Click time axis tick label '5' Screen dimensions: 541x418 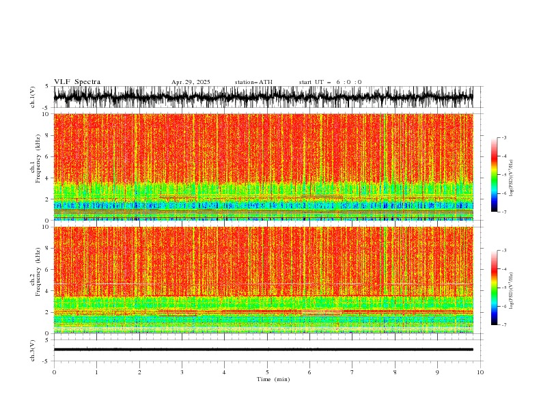267,372
